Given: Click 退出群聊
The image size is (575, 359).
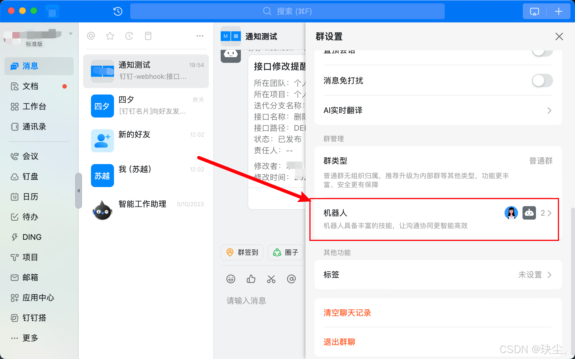Looking at the screenshot, I should pyautogui.click(x=339, y=342).
